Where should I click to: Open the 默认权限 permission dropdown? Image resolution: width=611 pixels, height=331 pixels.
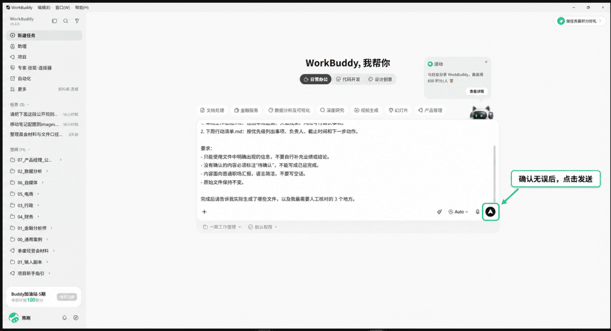click(263, 227)
